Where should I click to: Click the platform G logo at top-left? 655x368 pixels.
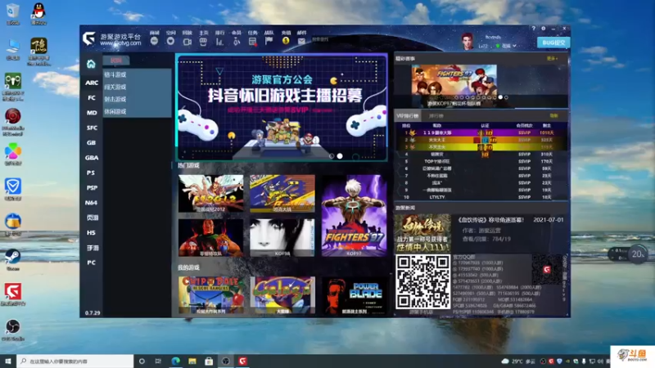88,38
